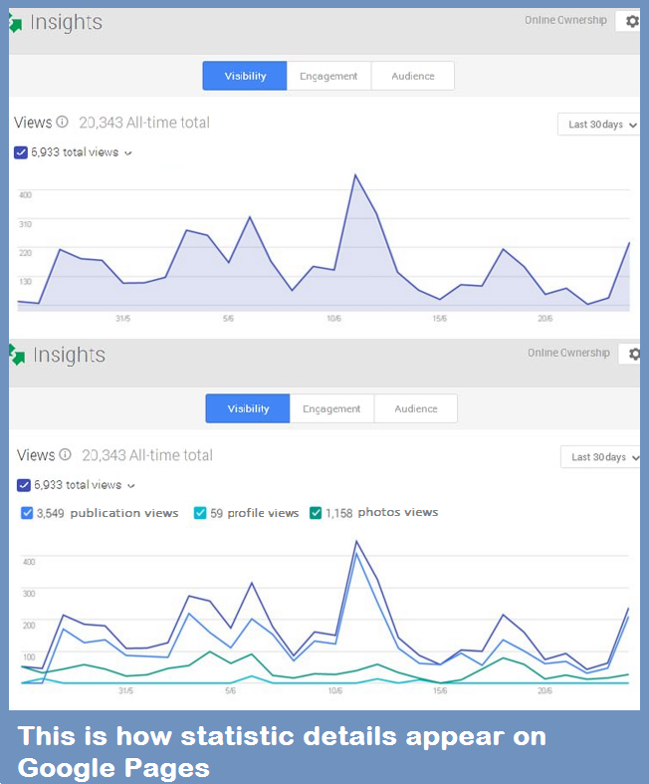Open settings gear in lower Insights panel

[x=634, y=354]
